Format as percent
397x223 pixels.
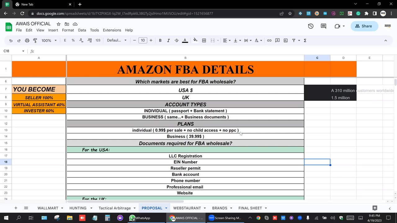[x=73, y=40]
